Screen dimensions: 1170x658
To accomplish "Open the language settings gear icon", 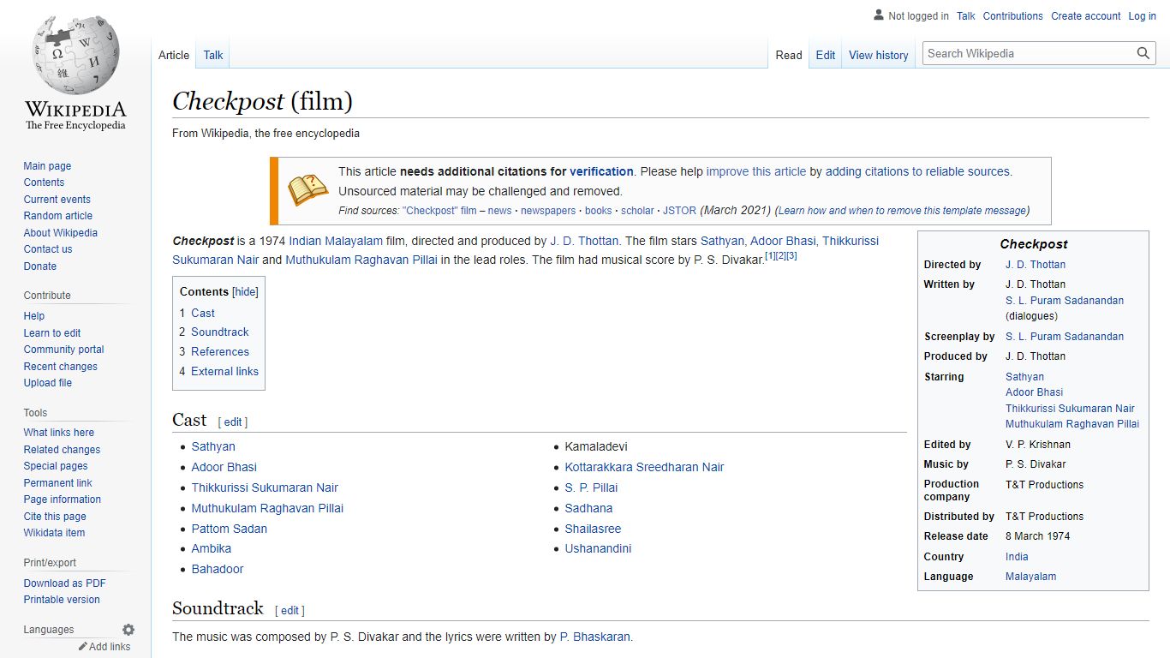I will [128, 630].
